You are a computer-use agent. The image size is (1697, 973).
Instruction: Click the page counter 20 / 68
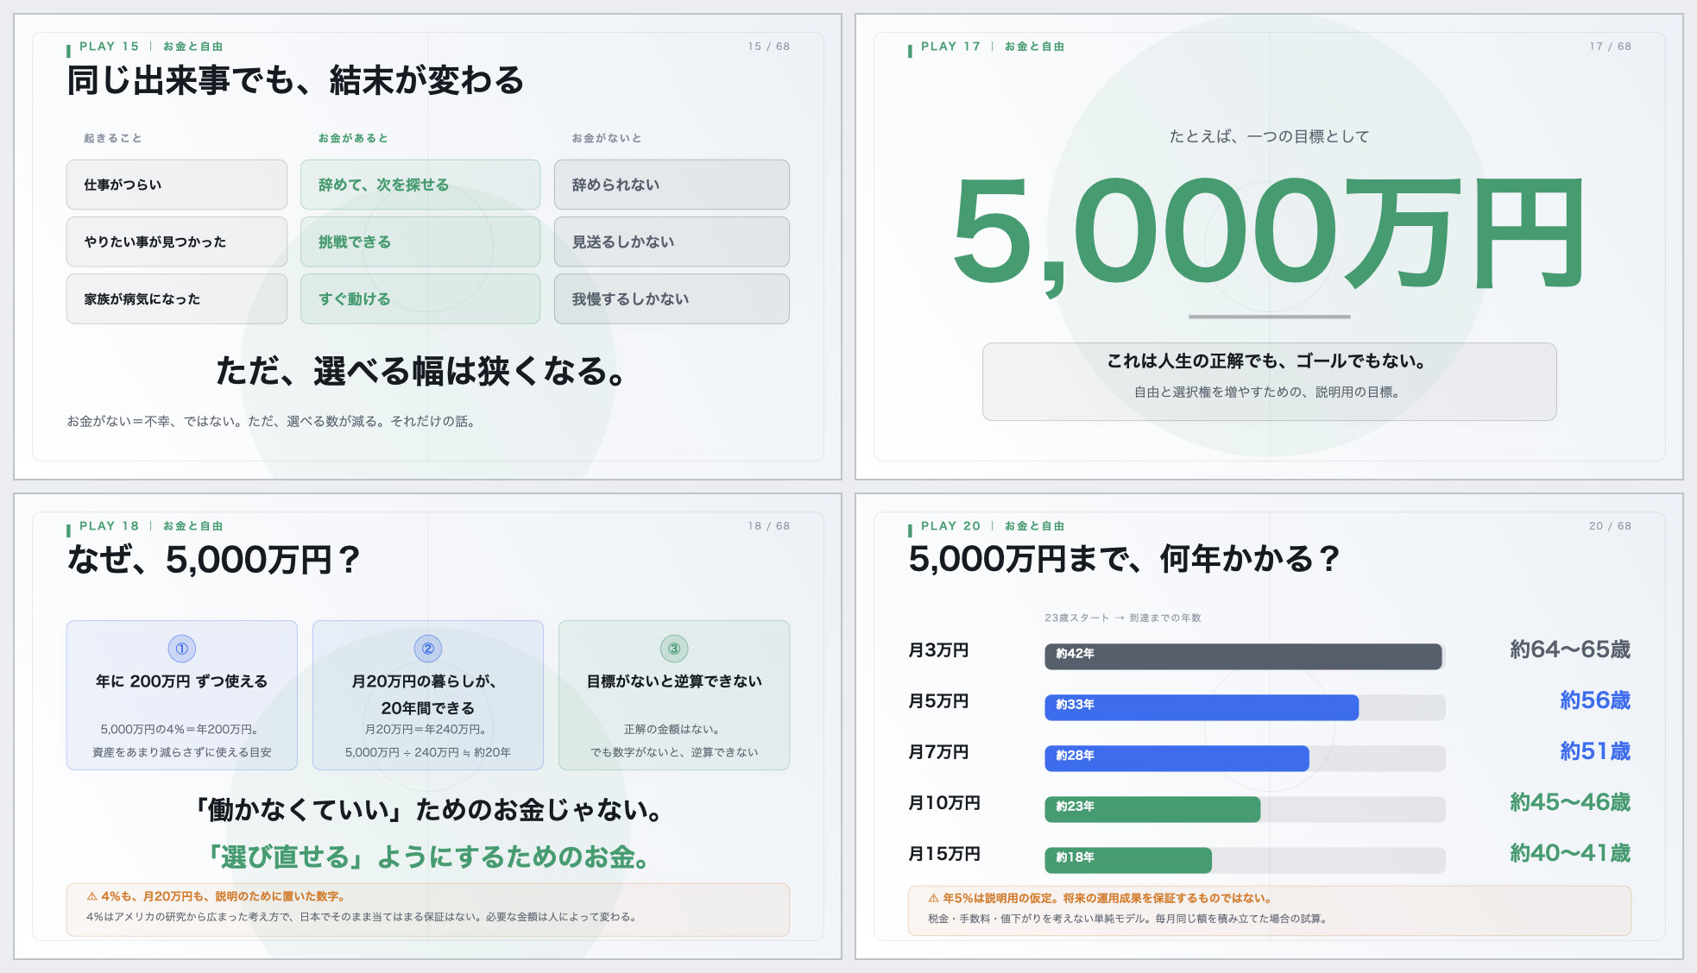pos(1611,526)
